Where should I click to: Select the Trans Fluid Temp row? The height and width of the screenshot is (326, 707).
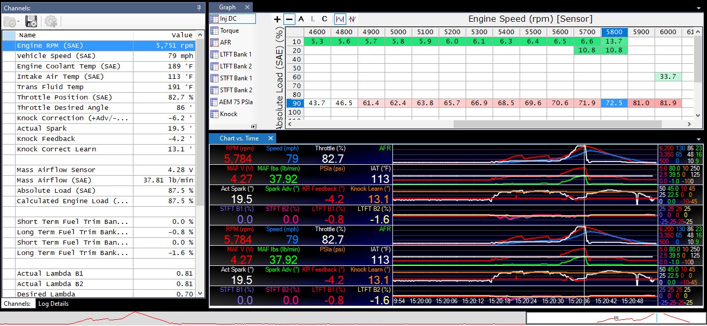(99, 87)
